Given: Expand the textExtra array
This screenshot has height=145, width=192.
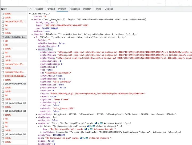Looking at the screenshot, I should point(41,132).
